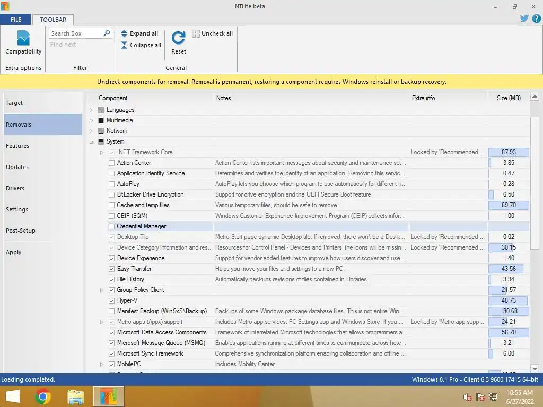The image size is (543, 407).
Task: Go to the Apply page
Action: pyautogui.click(x=43, y=252)
